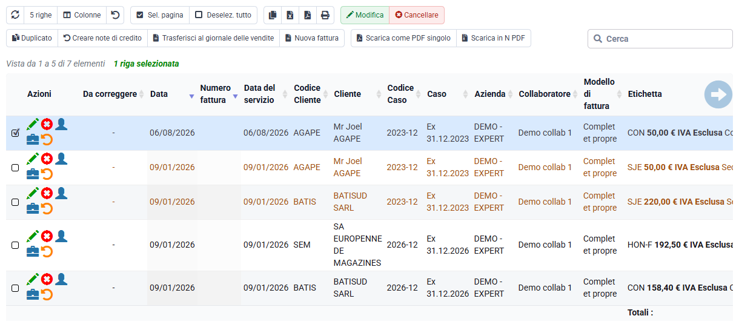
Task: Click orange revert arrow on BATIS 158,40 € row
Action: tap(47, 295)
